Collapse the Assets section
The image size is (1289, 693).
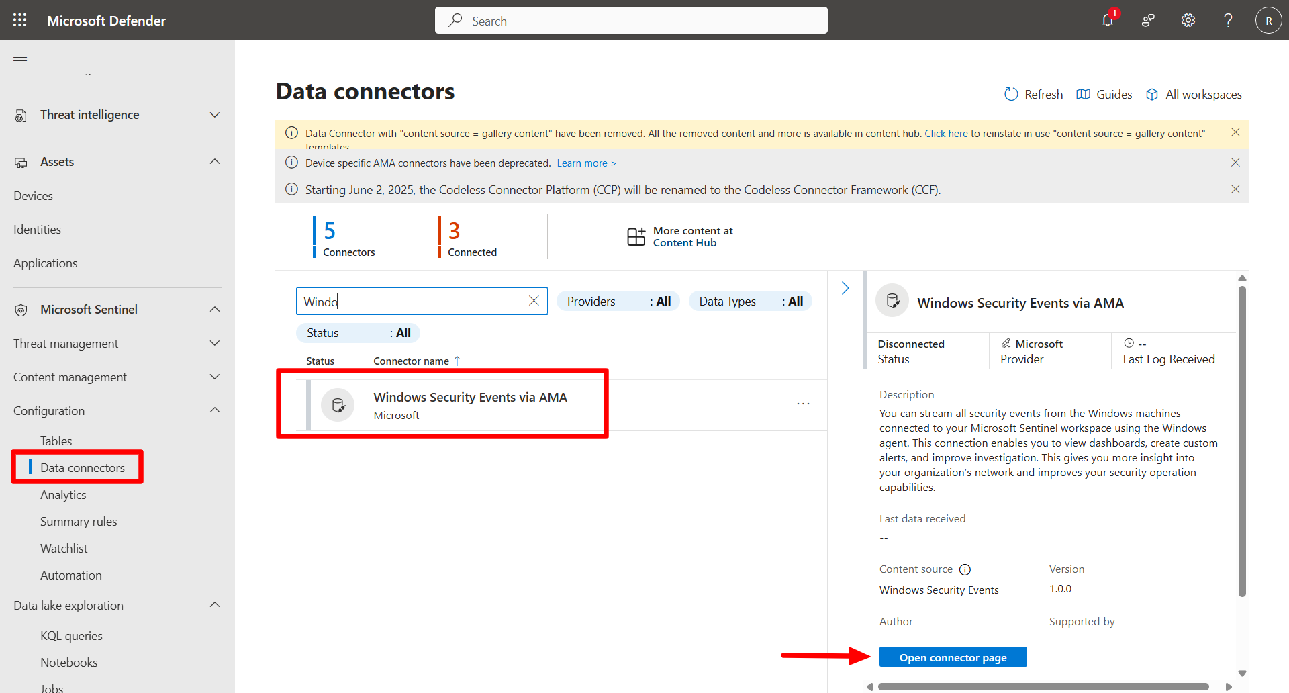click(215, 162)
